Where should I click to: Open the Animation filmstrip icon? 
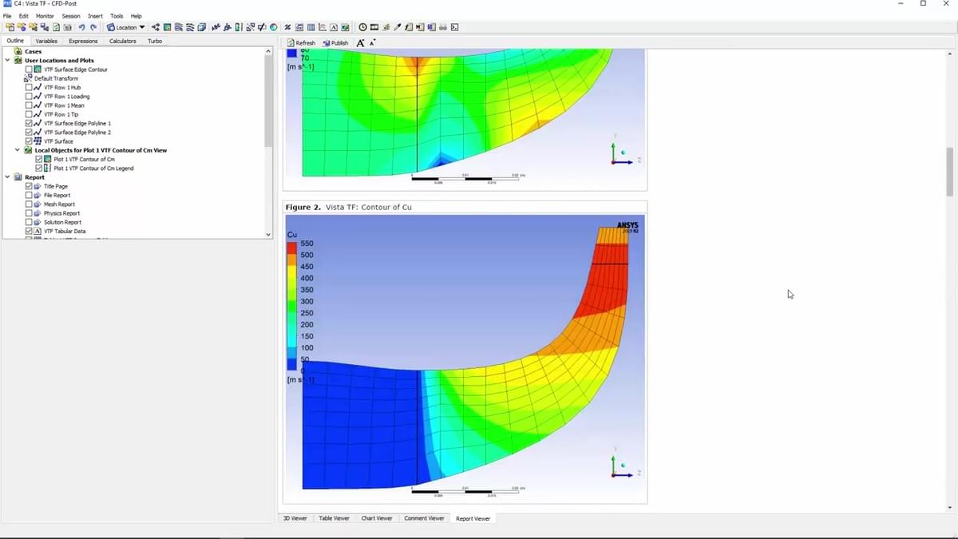374,27
